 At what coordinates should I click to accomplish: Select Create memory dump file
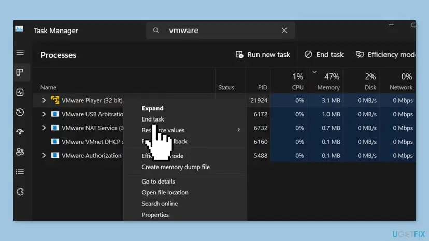(x=176, y=167)
